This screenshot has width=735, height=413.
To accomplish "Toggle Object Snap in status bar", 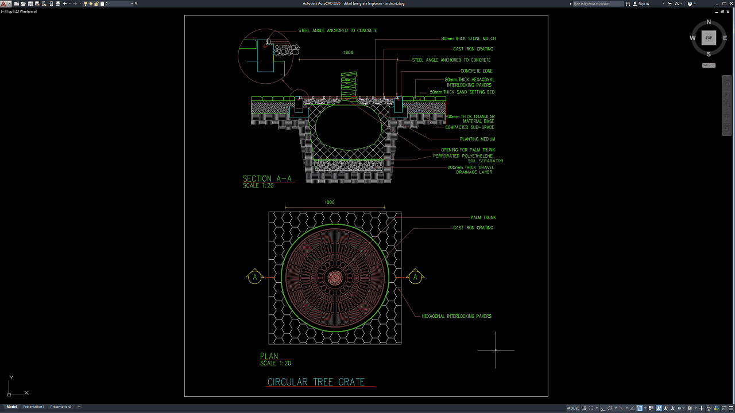I will pos(640,408).
